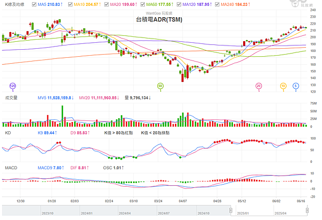Click the MA10 204.57 legend label

87,4
